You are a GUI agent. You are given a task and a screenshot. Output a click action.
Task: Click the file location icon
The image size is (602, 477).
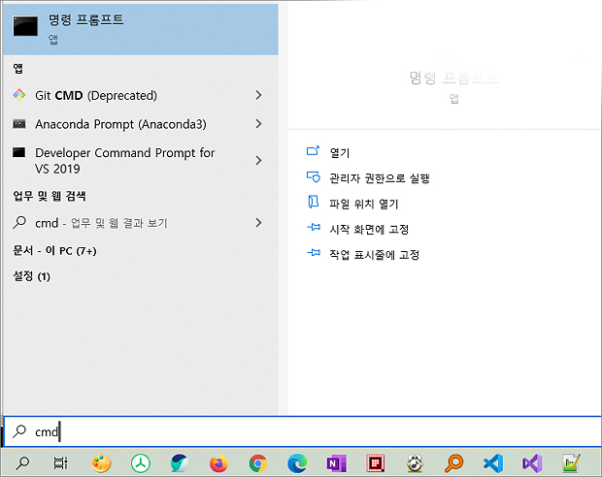[314, 202]
